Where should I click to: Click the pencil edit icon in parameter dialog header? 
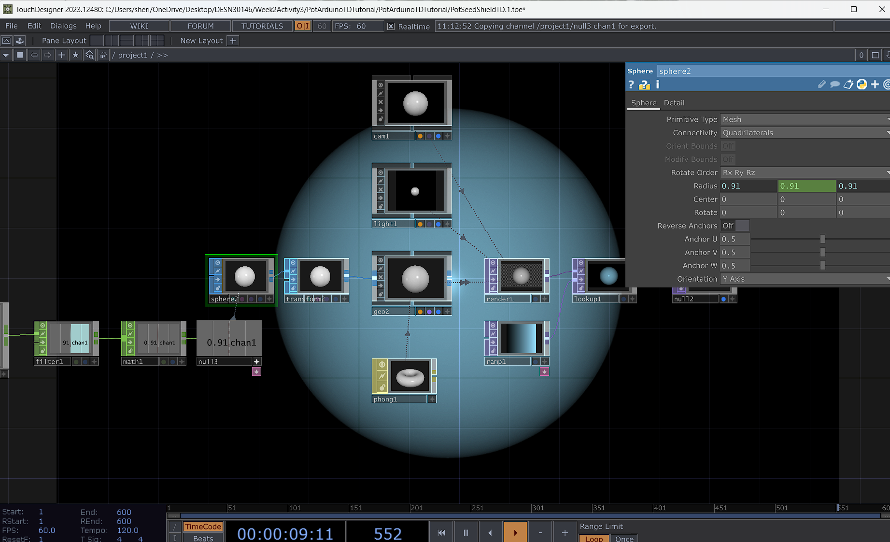(x=821, y=84)
